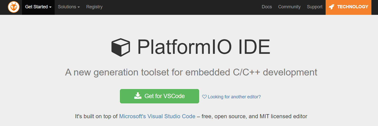Click the Get for VSCode button
Screen dimensions: 378x126
tap(159, 96)
